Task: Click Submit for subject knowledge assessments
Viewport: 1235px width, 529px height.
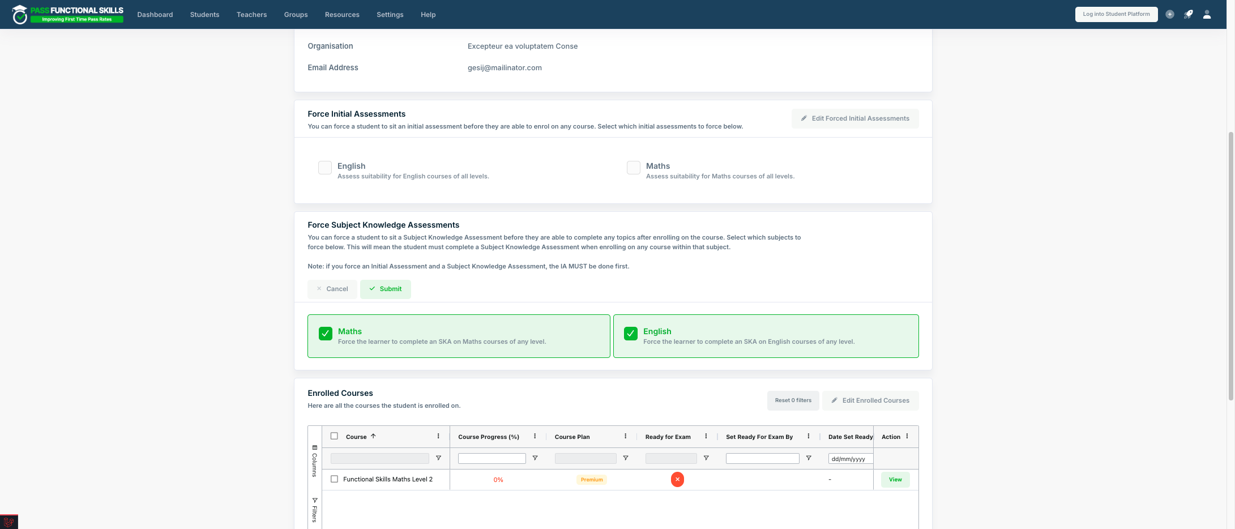Action: [x=386, y=289]
